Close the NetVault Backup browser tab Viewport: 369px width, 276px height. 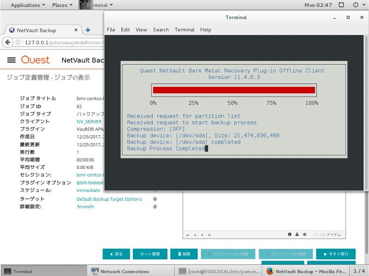click(76, 30)
